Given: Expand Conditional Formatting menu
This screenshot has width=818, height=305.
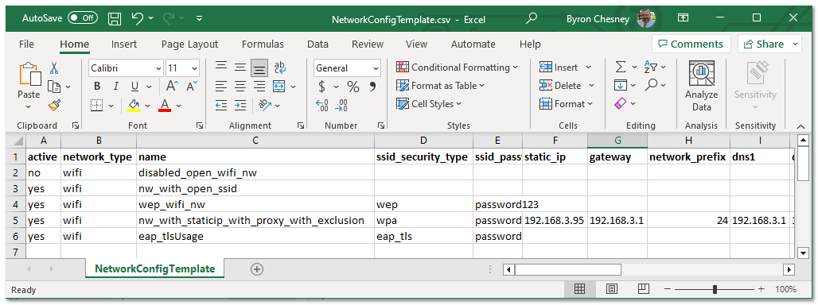Looking at the screenshot, I should point(516,68).
